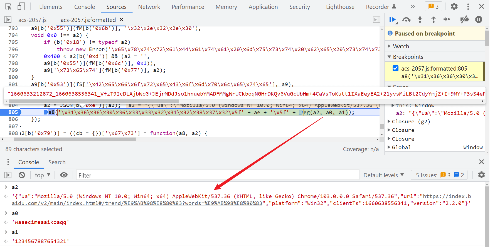The height and width of the screenshot is (247, 490).
Task: Click the 5 Issues button
Action: [440, 175]
